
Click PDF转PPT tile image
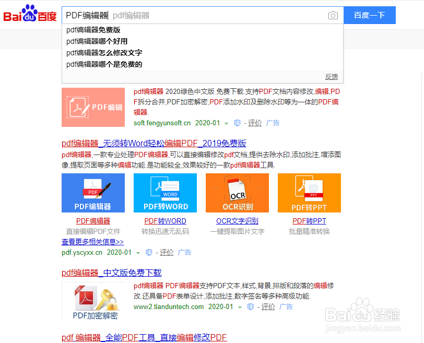[x=309, y=193]
